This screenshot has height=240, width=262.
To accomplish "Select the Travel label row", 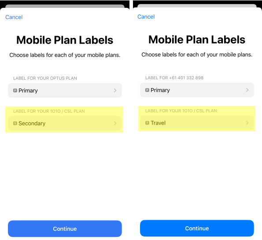I will click(x=197, y=123).
